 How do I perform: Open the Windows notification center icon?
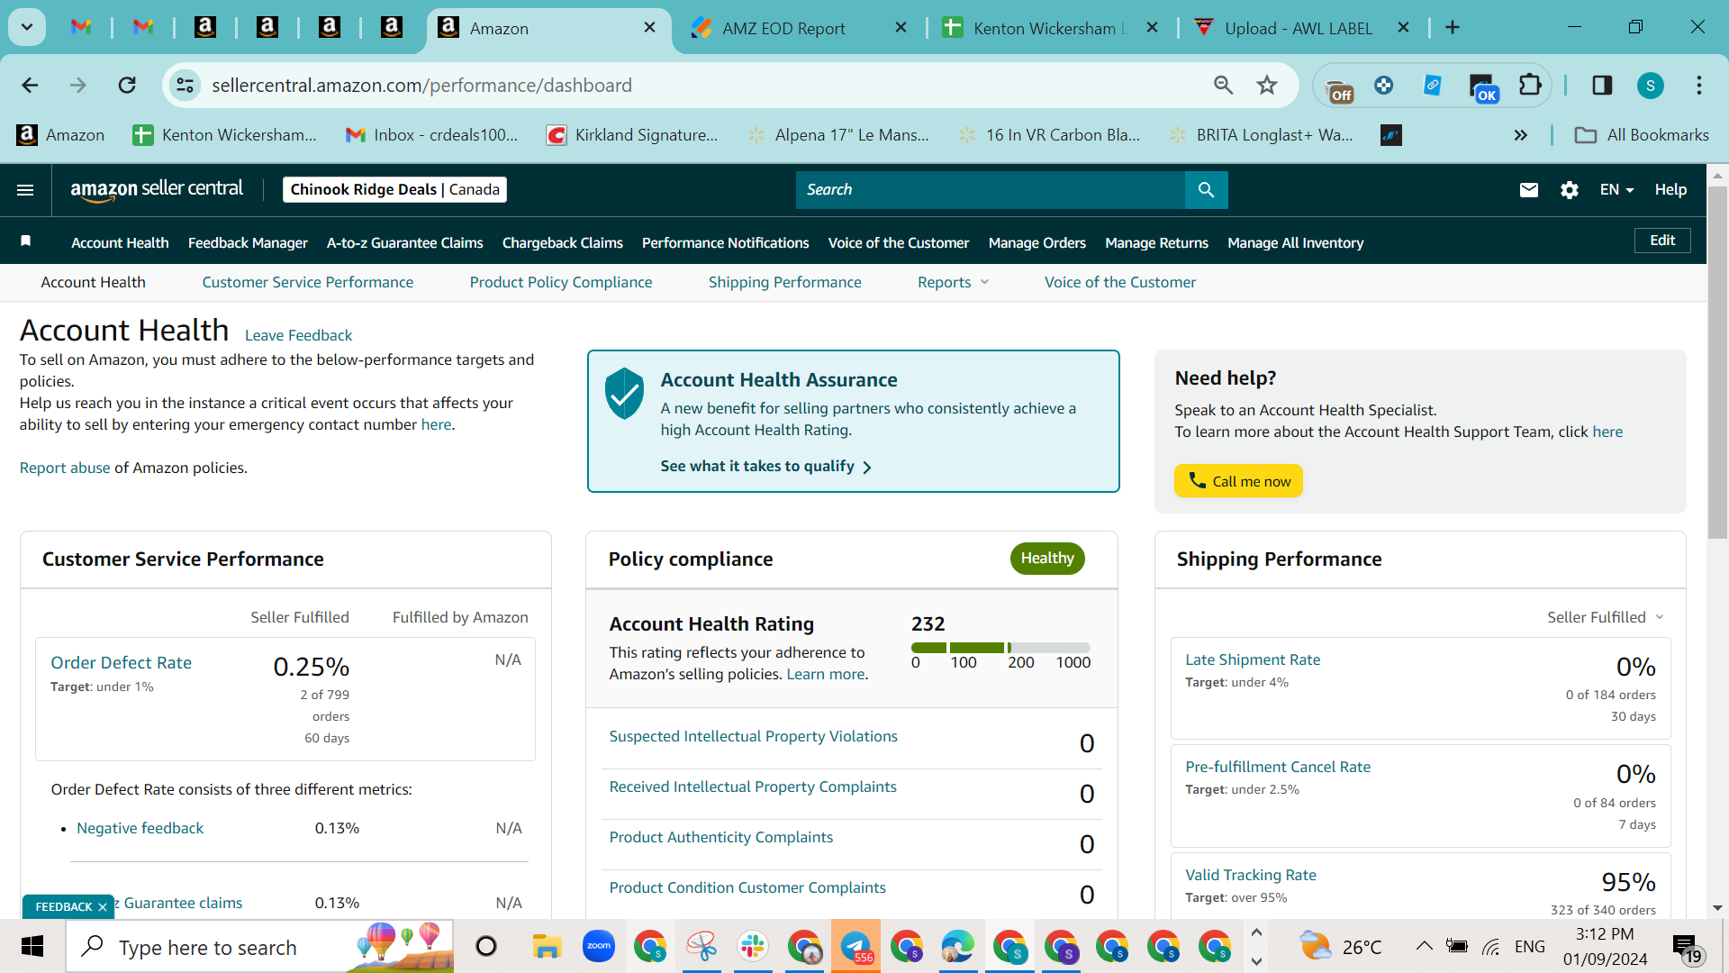(x=1686, y=947)
